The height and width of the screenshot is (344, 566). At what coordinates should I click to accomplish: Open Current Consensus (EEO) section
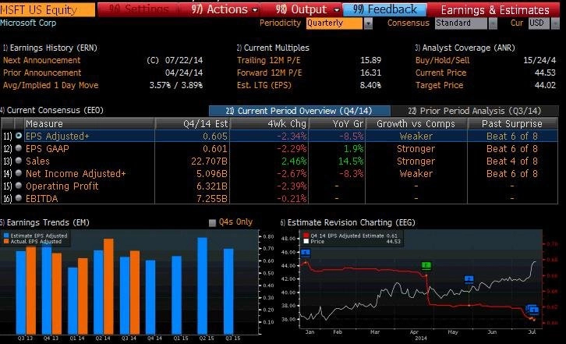pos(52,110)
